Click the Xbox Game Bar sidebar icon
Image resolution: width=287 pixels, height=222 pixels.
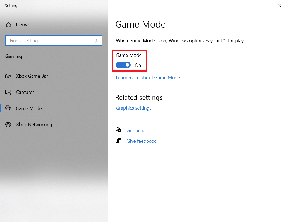(8, 76)
